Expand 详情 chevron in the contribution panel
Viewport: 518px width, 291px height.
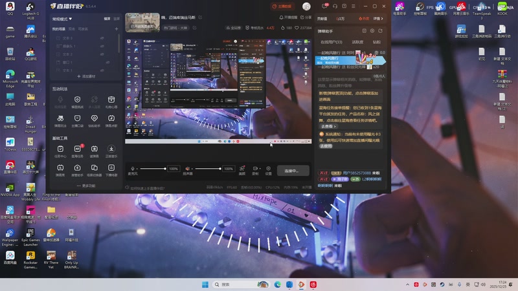pyautogui.click(x=378, y=19)
